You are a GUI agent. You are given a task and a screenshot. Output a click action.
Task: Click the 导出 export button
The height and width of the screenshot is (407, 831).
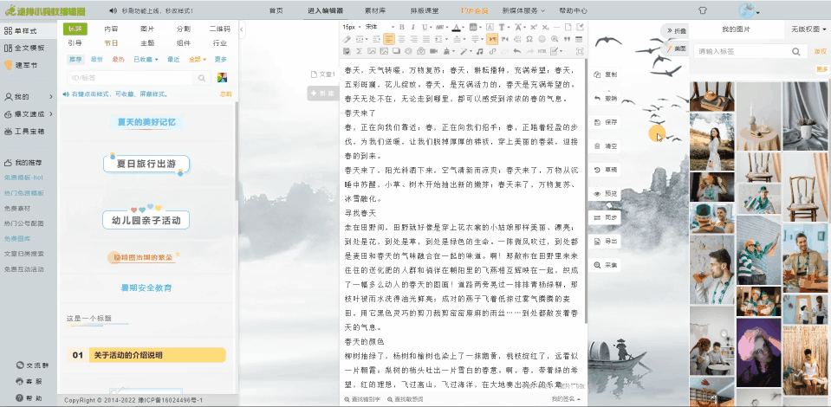[x=606, y=241]
